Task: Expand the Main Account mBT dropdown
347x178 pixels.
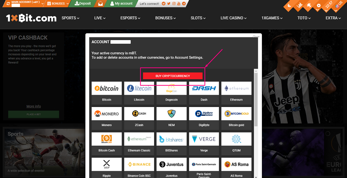Action: point(24,4)
